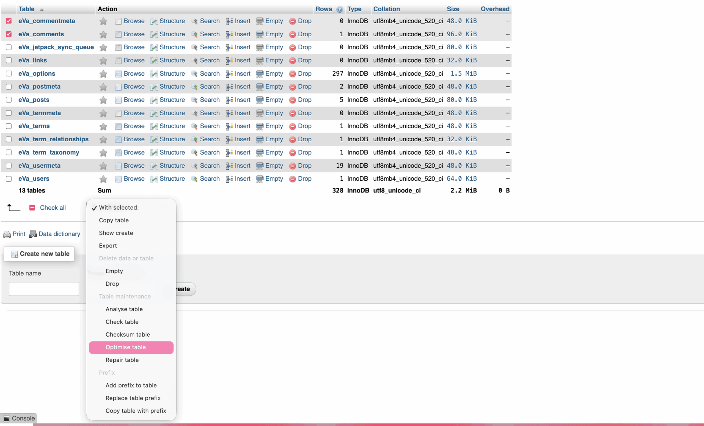Viewport: 704px width, 426px height.
Task: Tick the eVa_postmeta checkbox
Action: [x=9, y=87]
